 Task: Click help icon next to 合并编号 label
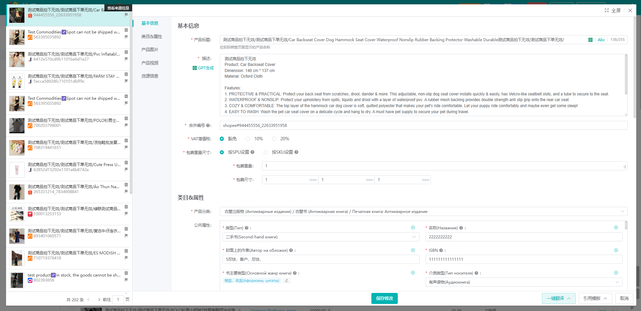pos(208,126)
